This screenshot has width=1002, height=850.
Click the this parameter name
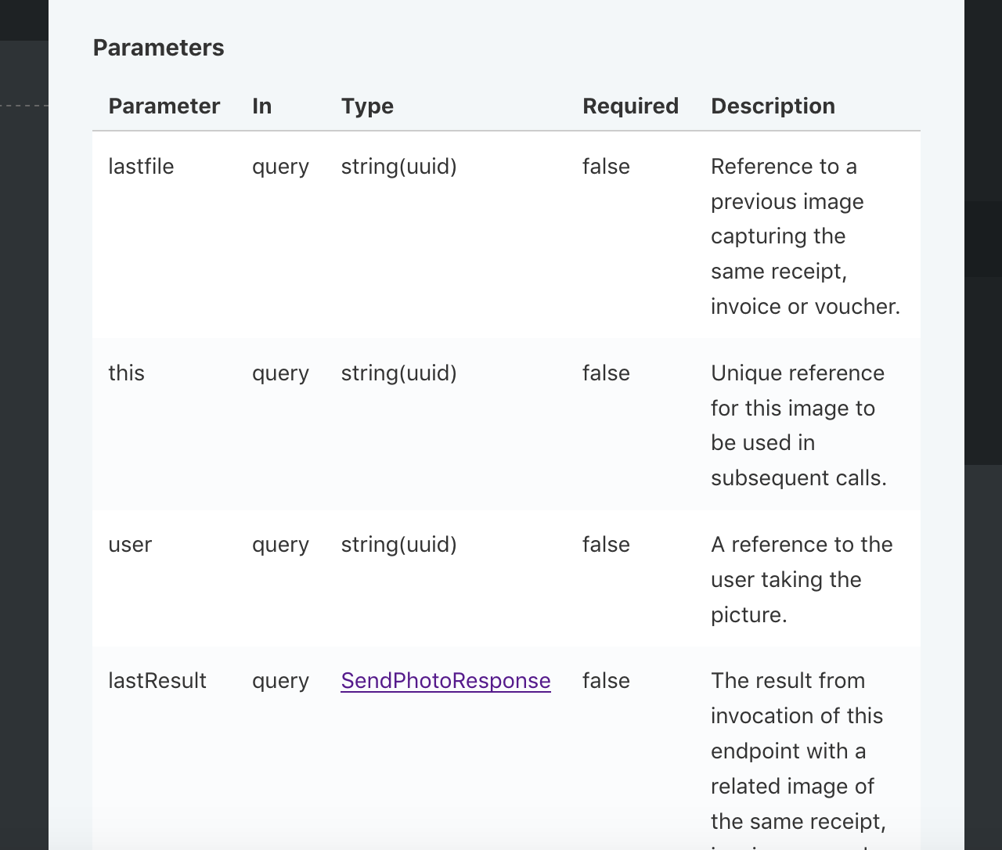coord(126,373)
